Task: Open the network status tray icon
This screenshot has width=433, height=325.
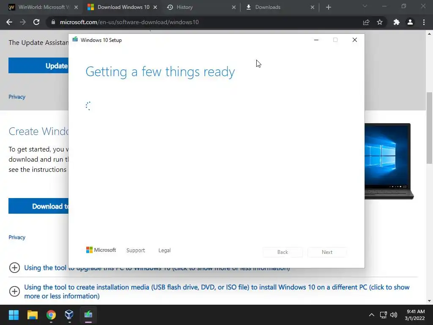Action: (x=383, y=315)
